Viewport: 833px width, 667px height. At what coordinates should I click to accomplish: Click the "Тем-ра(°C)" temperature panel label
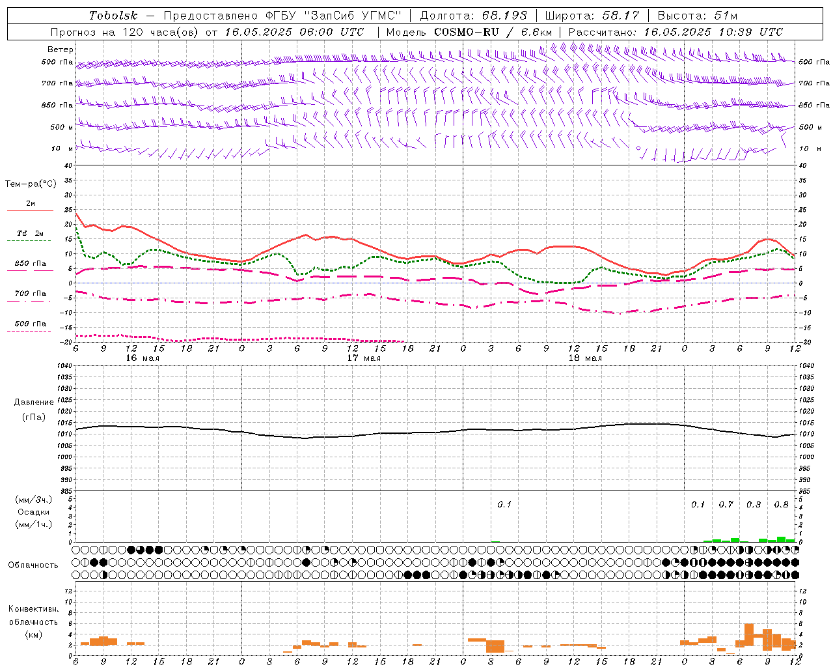coord(31,184)
